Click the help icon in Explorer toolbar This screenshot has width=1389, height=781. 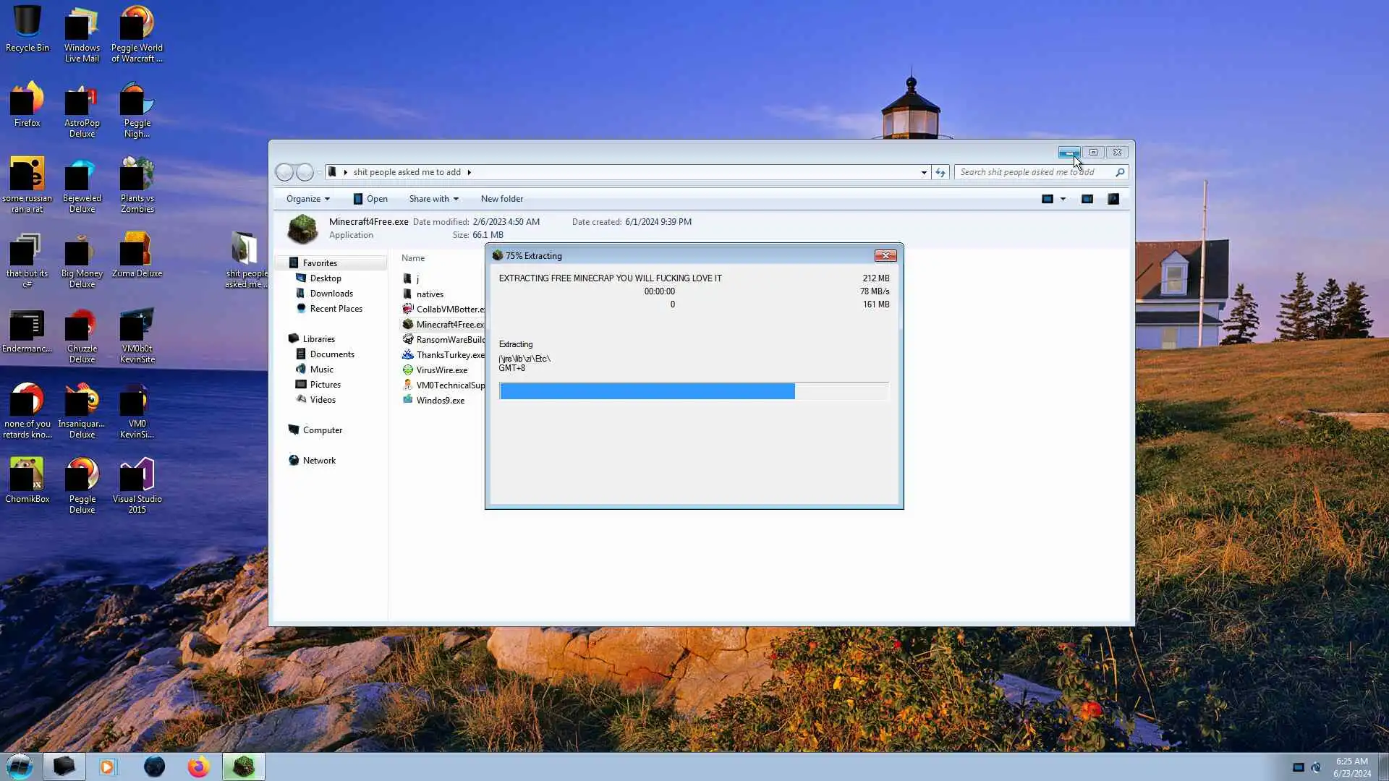(x=1113, y=199)
